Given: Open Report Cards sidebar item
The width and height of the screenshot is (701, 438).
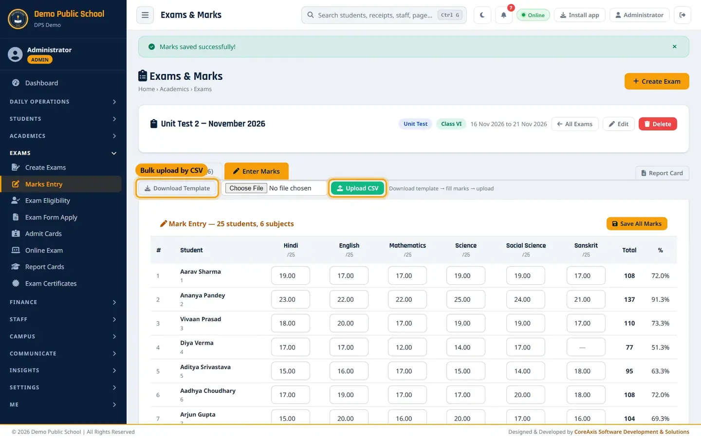Looking at the screenshot, I should tap(61, 267).
